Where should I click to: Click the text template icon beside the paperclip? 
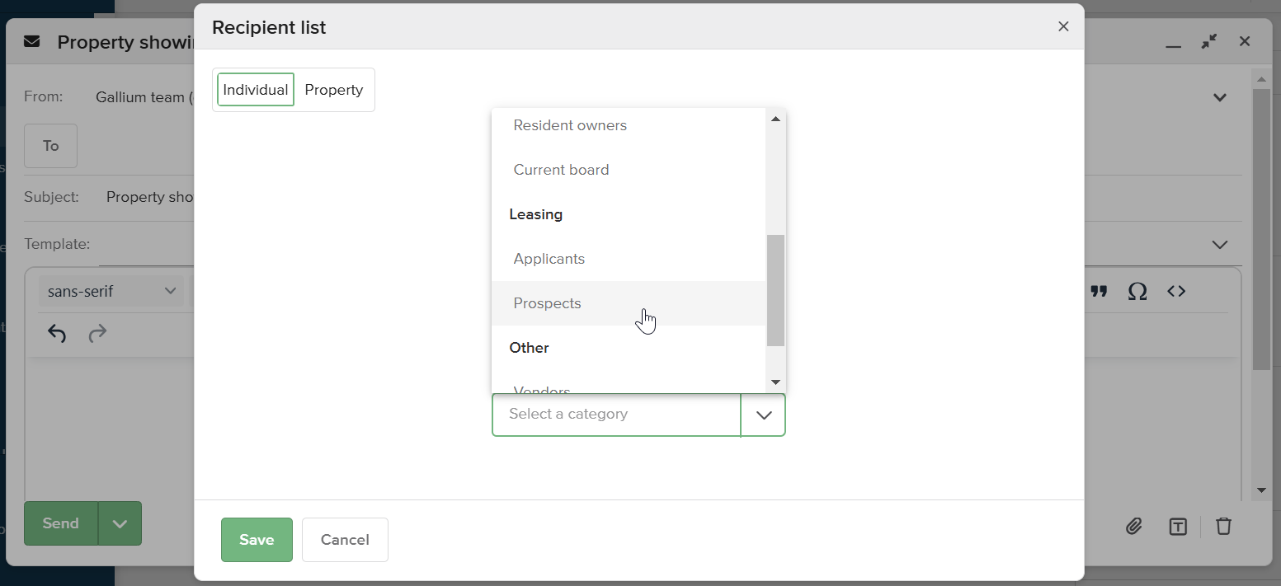(x=1178, y=526)
